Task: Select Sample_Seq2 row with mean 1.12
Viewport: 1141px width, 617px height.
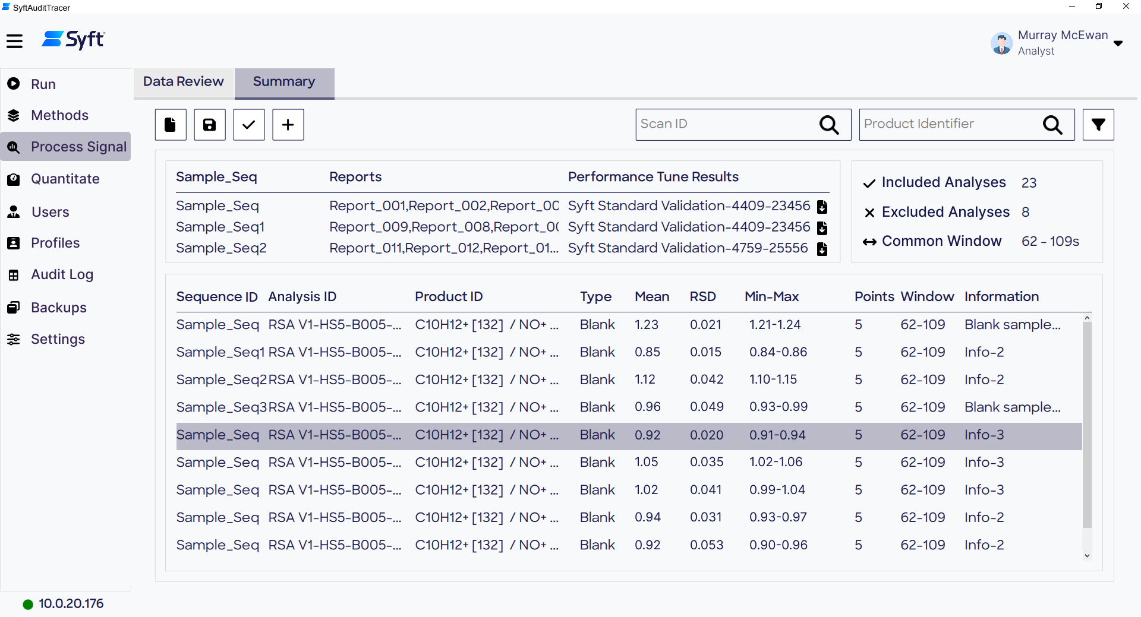Action: click(629, 379)
